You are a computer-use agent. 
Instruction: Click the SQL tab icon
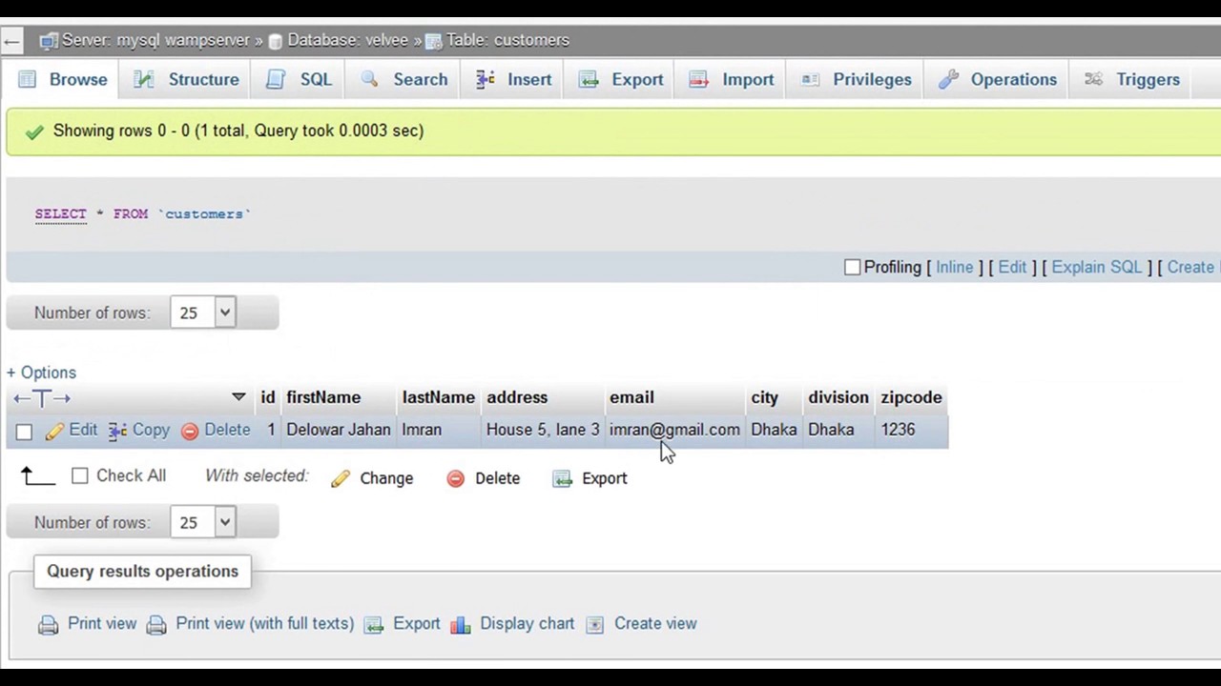(x=276, y=79)
